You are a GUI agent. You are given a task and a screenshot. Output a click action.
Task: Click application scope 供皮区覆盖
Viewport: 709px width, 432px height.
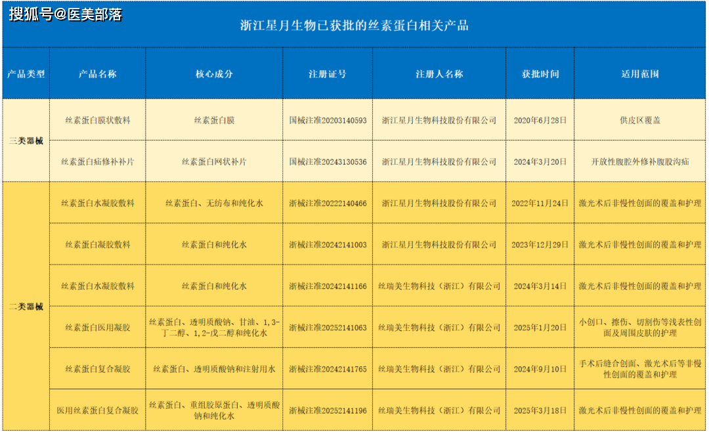coord(640,120)
